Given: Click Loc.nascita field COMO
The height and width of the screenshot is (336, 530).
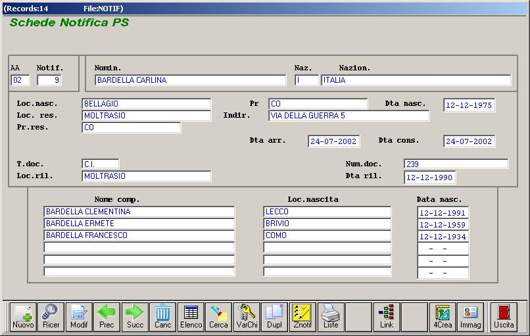Looking at the screenshot, I should 327,235.
